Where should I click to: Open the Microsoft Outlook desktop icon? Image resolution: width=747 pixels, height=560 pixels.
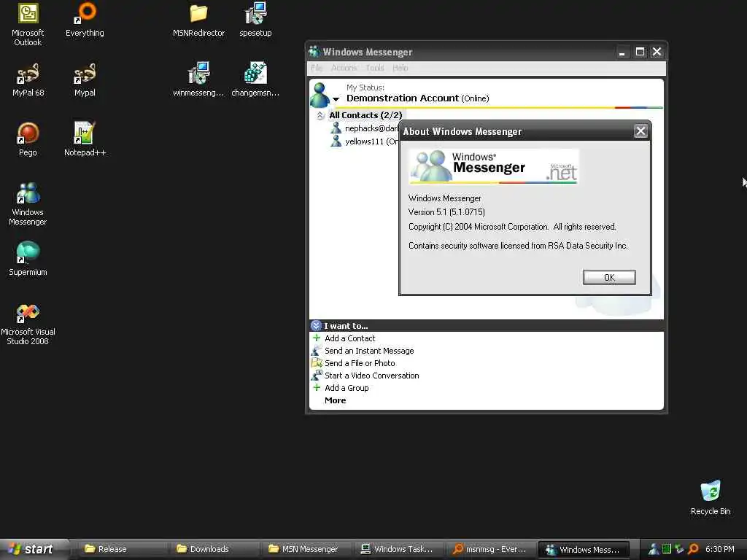tap(28, 24)
